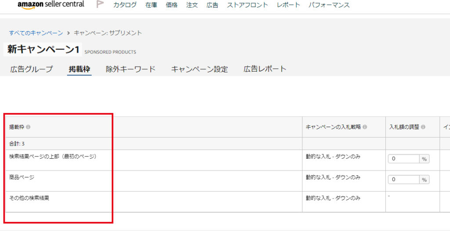Viewport: 450px width, 231px height.
Task: Click the キャンペーンの入札戦略 column header
Action: coord(333,127)
